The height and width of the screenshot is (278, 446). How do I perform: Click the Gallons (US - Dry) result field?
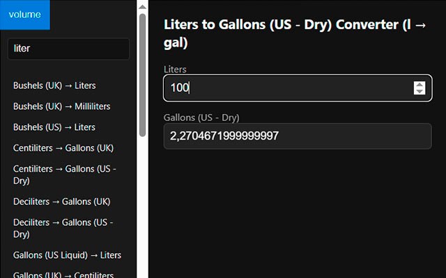pyautogui.click(x=298, y=136)
